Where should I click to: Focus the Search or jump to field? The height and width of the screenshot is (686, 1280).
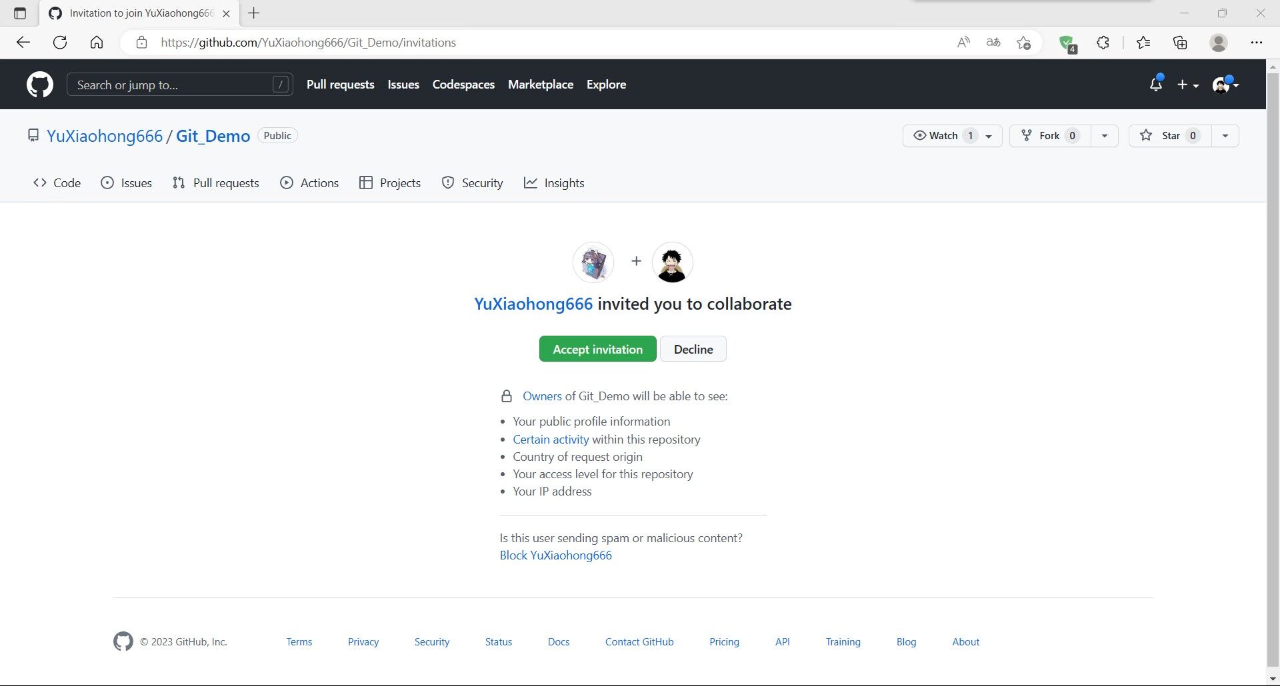pos(180,85)
